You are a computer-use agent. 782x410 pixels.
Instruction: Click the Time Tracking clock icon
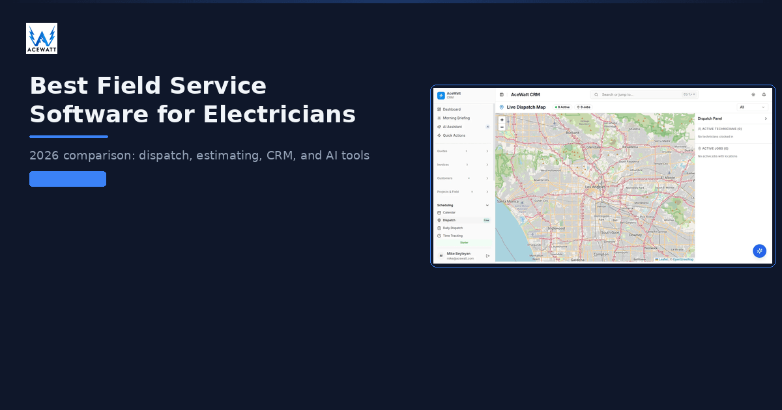439,236
